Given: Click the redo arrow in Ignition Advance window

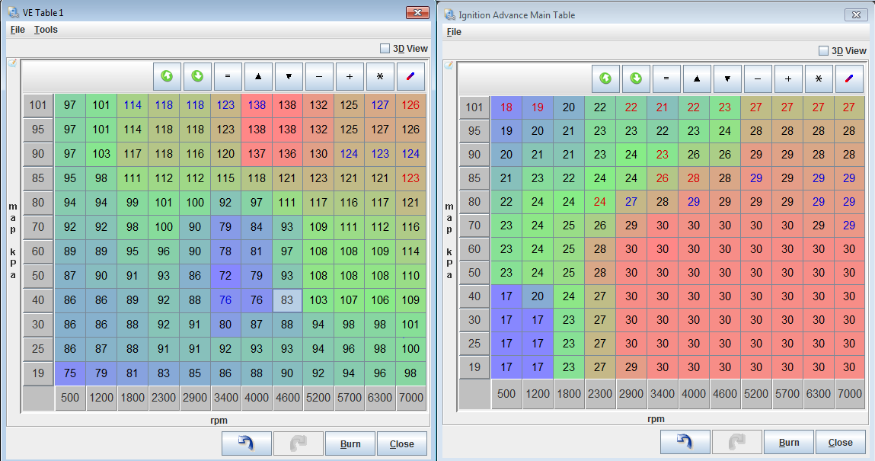Looking at the screenshot, I should 737,441.
